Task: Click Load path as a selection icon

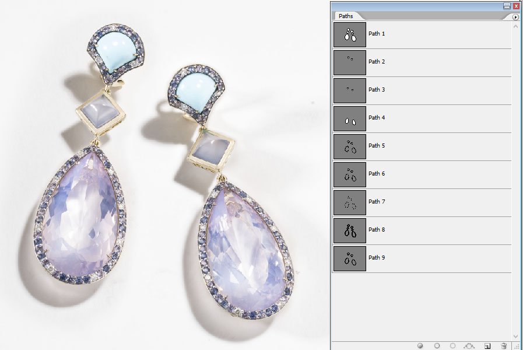Action: pyautogui.click(x=453, y=346)
